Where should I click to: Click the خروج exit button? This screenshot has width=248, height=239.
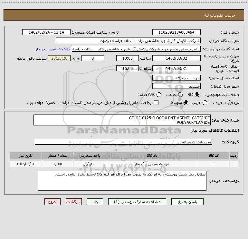click(x=52, y=202)
